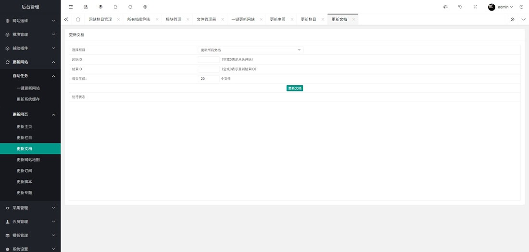Collapse the sidebar with the hamburger menu icon
Viewport: 529px width, 252px height.
pyautogui.click(x=71, y=7)
